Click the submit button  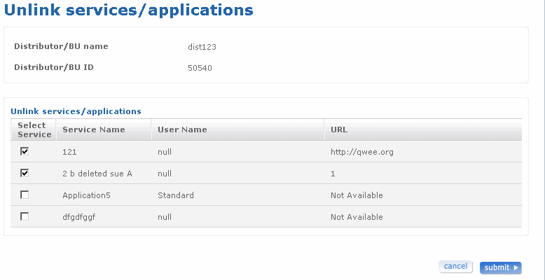tap(500, 267)
